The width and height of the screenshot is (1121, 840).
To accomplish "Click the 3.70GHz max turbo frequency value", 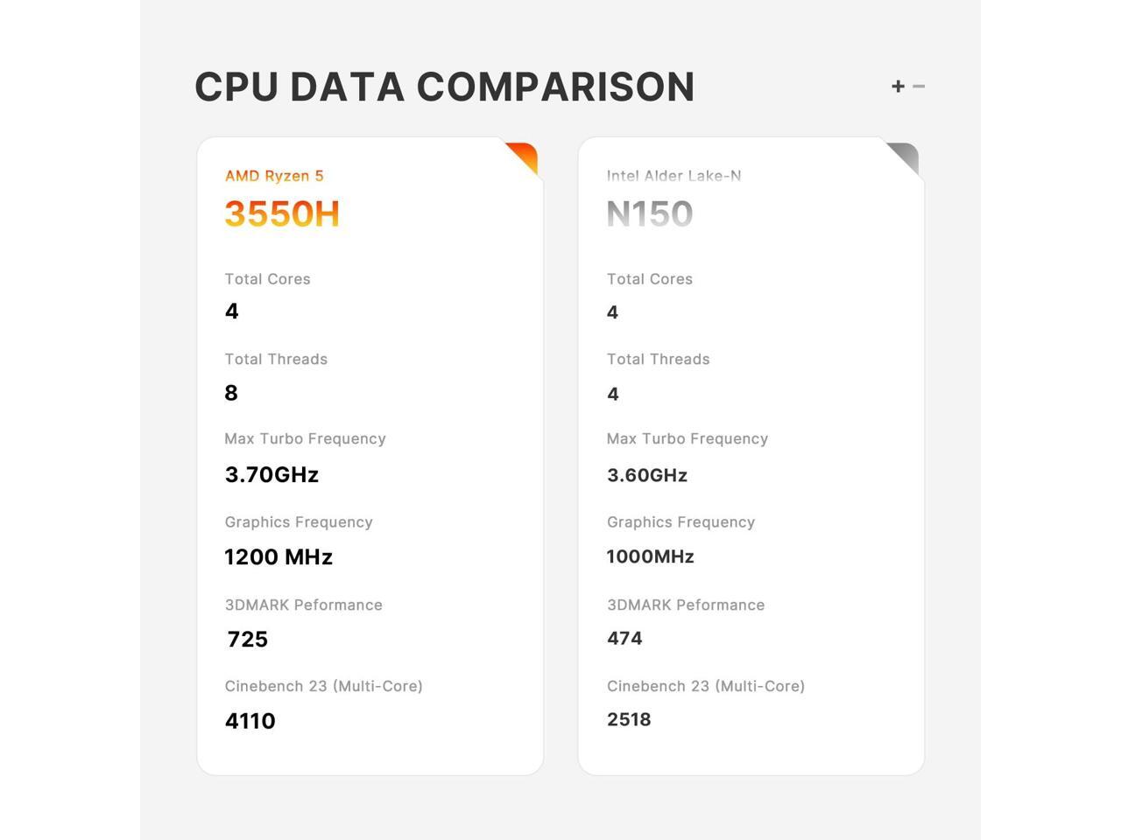I will coord(271,474).
